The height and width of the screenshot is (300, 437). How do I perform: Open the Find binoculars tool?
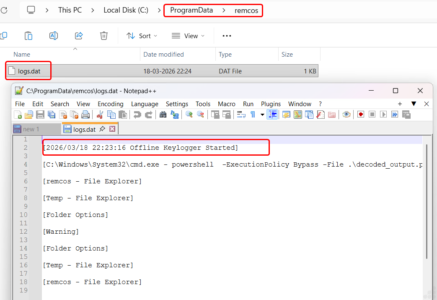[163, 115]
